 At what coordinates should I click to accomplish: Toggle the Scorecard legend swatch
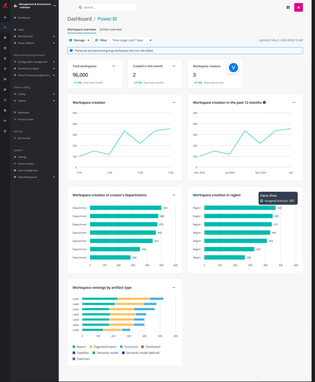point(121,347)
